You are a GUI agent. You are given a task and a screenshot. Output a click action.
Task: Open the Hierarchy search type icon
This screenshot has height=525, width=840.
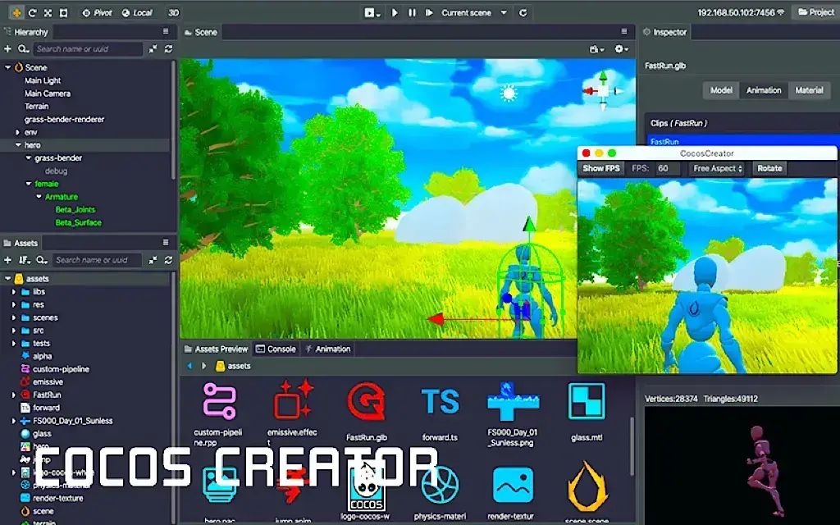pyautogui.click(x=23, y=48)
